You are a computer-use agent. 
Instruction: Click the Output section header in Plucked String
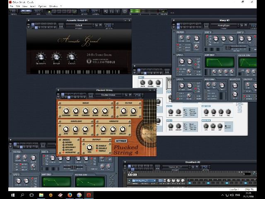pos(96,140)
